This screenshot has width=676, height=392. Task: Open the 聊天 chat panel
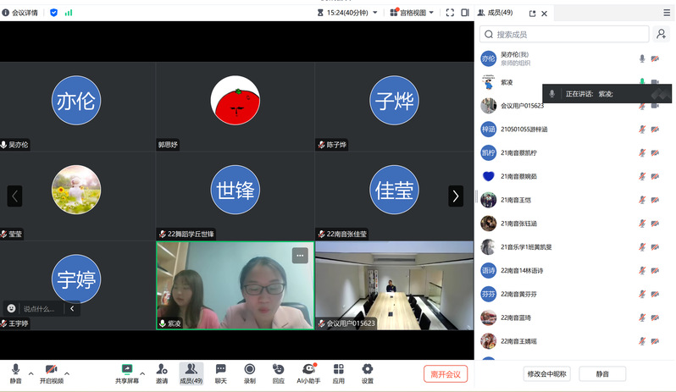pos(220,373)
